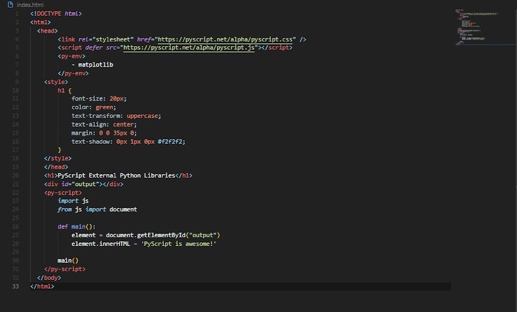Click the '- matplotlib' text

(x=92, y=65)
